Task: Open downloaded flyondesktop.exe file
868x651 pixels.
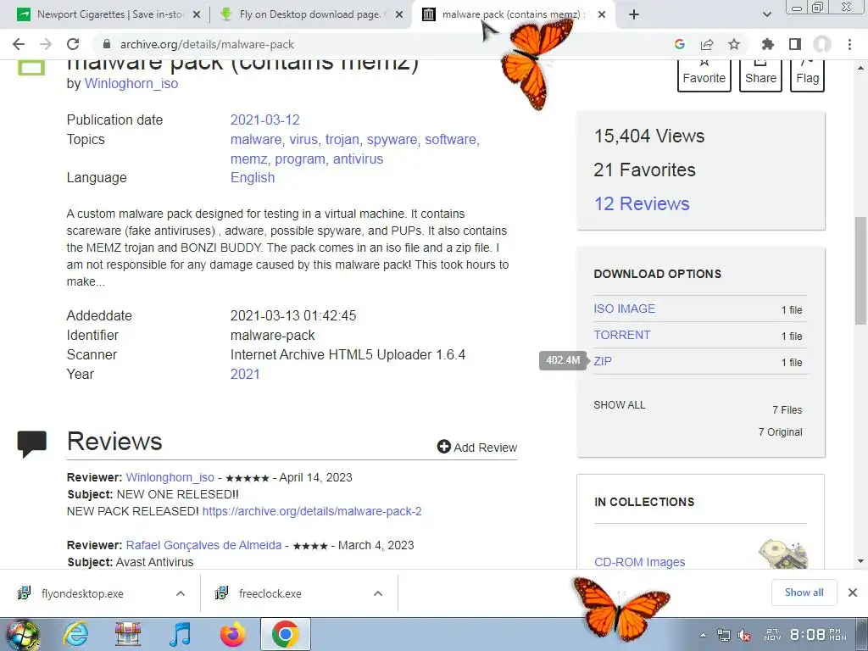Action: pyautogui.click(x=82, y=593)
